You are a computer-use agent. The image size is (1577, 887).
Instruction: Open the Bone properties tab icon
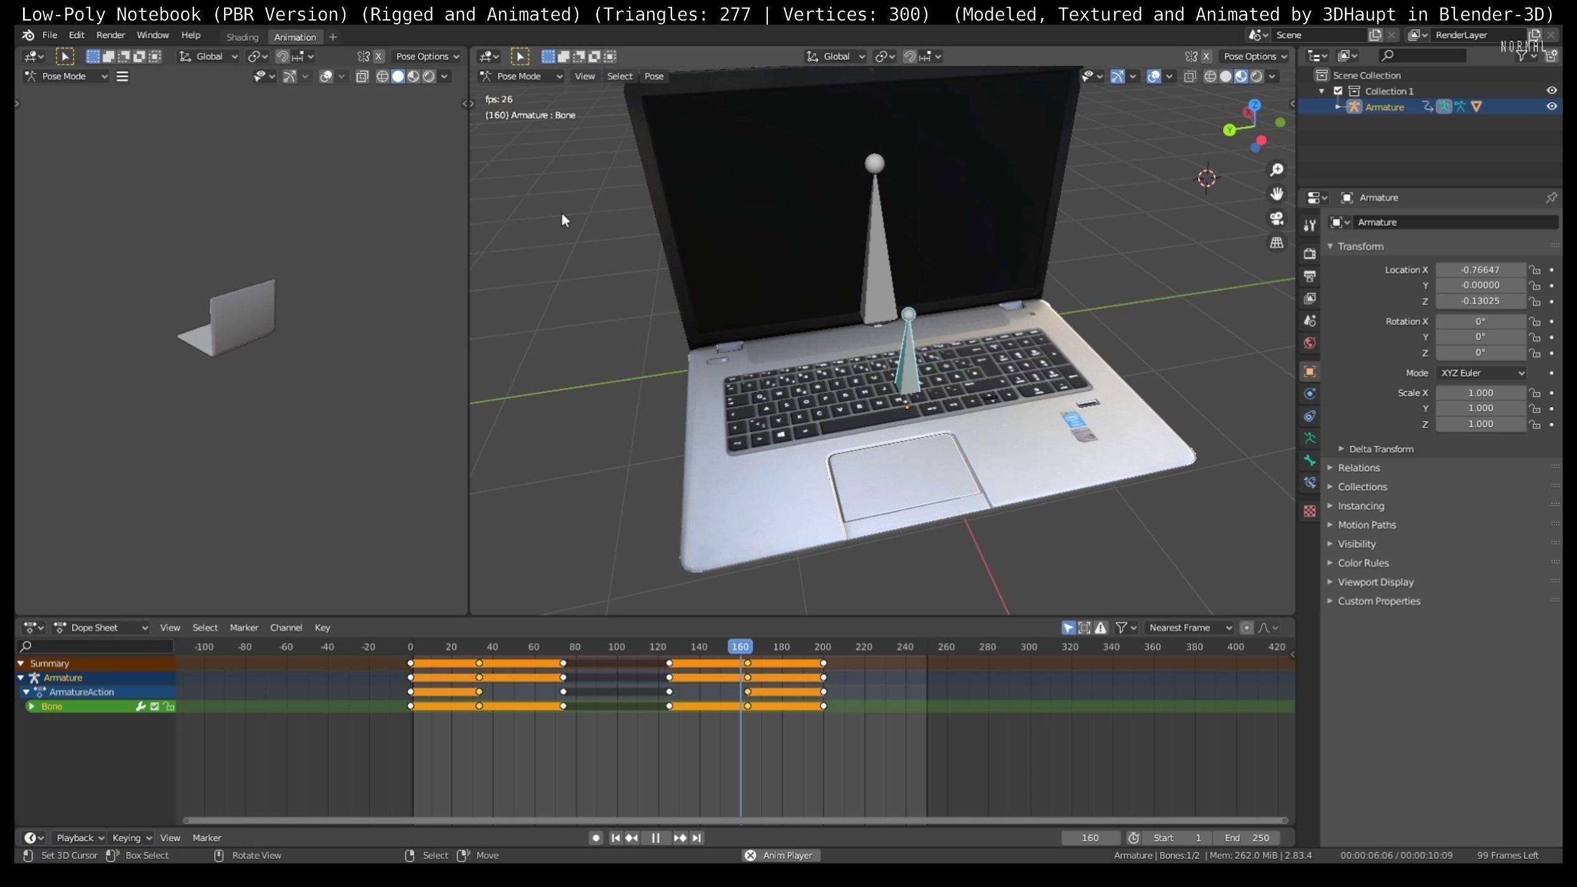coord(1310,461)
